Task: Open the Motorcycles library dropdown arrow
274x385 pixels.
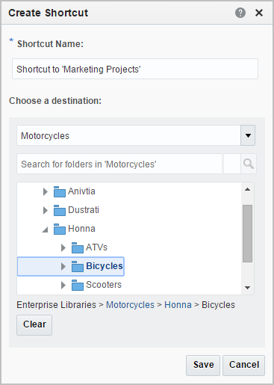Action: point(248,135)
